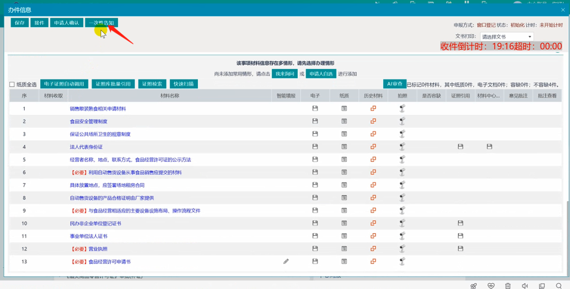Viewport: 570px width, 289px height.
Task: Click the 申请人自选 button
Action: tap(321, 74)
